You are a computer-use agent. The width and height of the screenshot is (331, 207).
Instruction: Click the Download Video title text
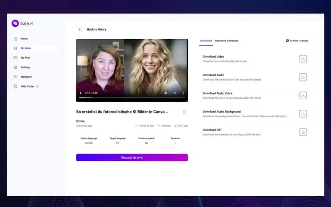[213, 56]
